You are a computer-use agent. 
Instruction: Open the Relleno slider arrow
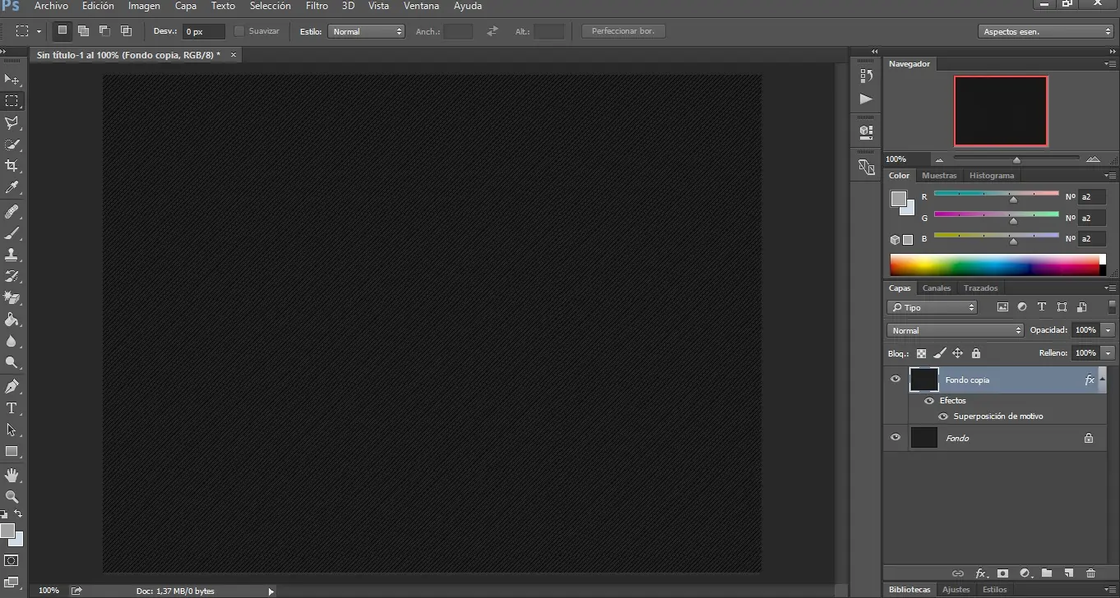pos(1108,353)
